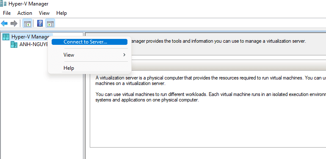Open the View menu in the menu bar
Viewport: 326px width, 159px height.
44,13
